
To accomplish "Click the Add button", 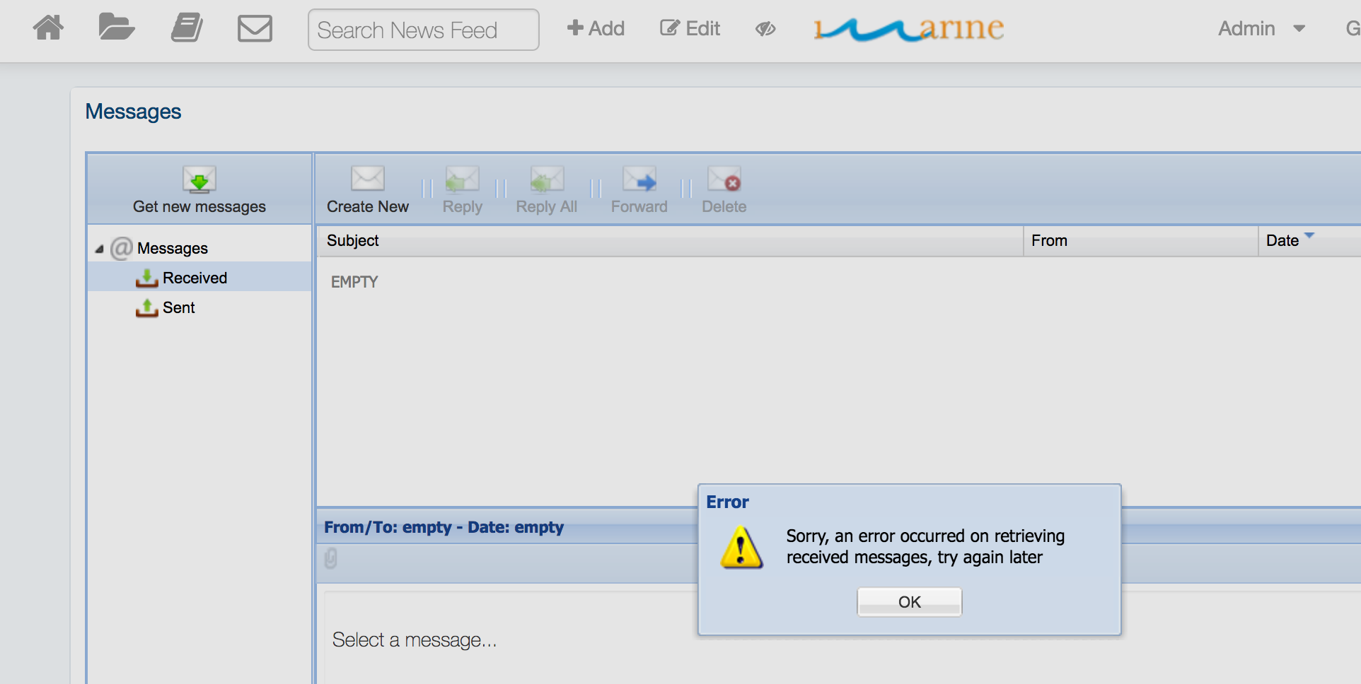I will tap(596, 28).
